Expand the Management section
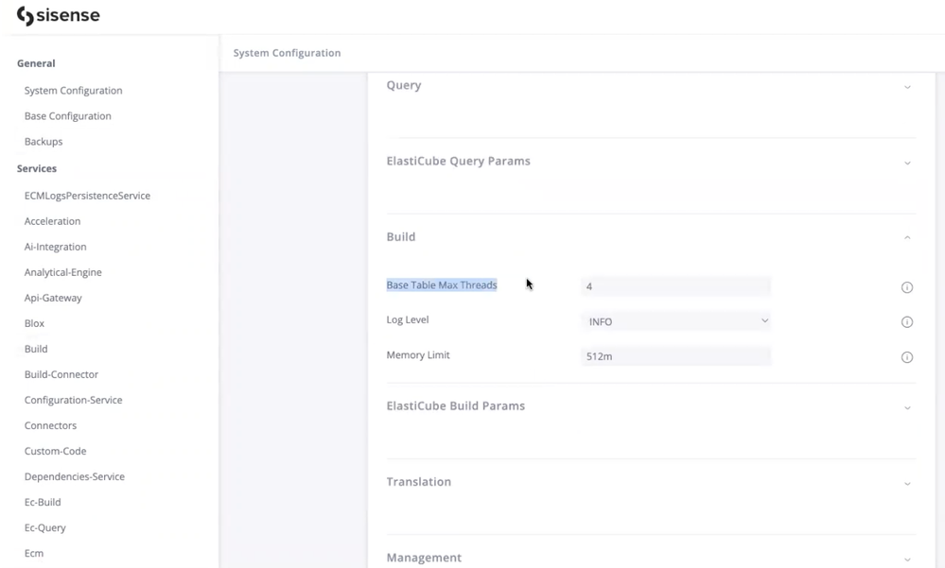 click(907, 559)
